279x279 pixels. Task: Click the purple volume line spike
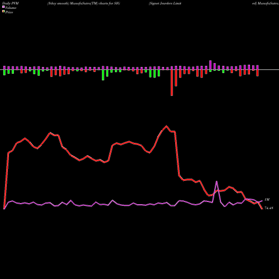[217, 181]
